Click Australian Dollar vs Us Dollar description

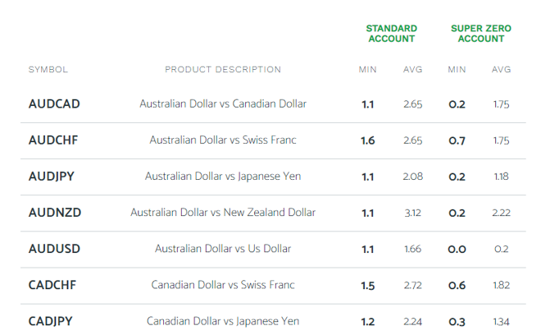[223, 249]
